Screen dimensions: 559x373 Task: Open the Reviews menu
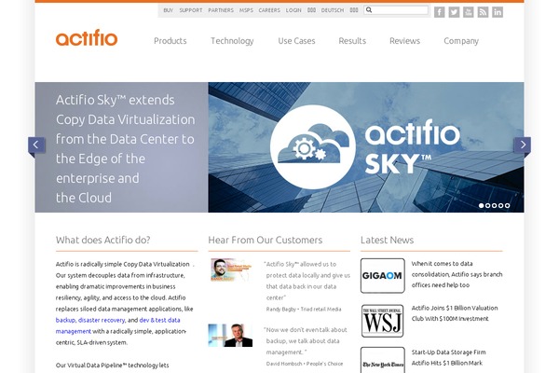[x=404, y=41]
